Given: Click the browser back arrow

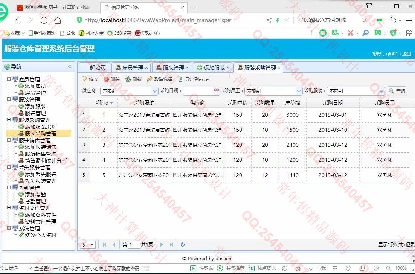Looking at the screenshot, I should coord(17,20).
